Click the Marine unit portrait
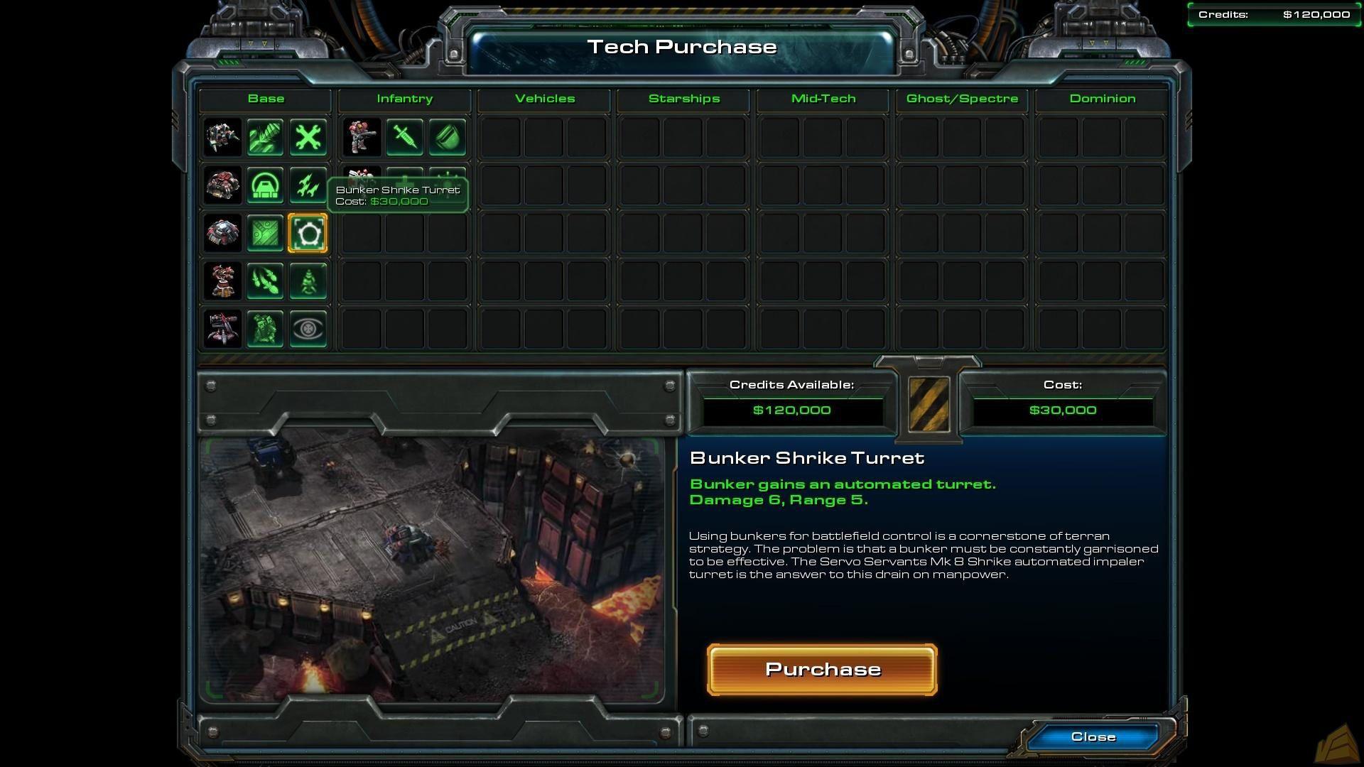The height and width of the screenshot is (767, 1364). (x=362, y=137)
